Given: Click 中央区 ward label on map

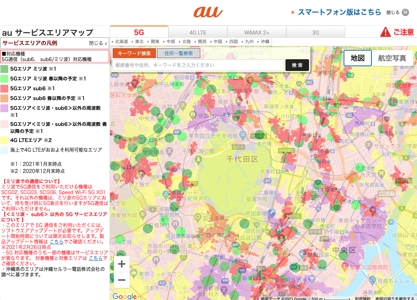Looking at the screenshot, I should [x=344, y=250].
